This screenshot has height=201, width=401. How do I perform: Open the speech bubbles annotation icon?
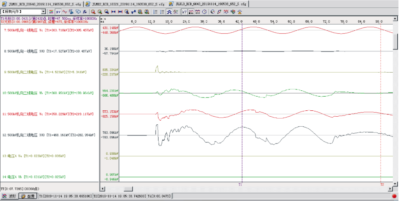coord(78,12)
